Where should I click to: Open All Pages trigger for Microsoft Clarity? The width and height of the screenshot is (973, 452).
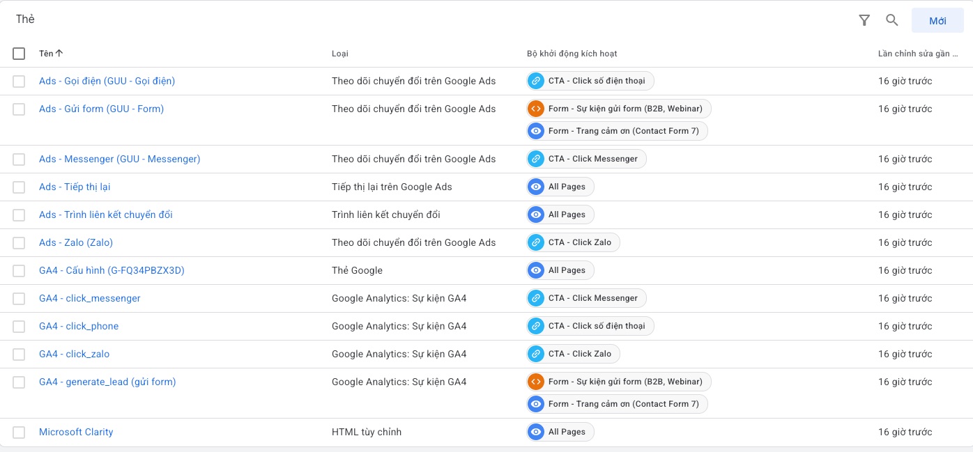[560, 432]
